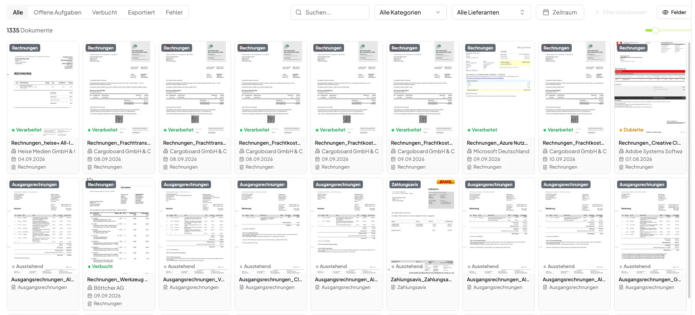Click building icon next to Microsoft Deutschland

coord(469,151)
